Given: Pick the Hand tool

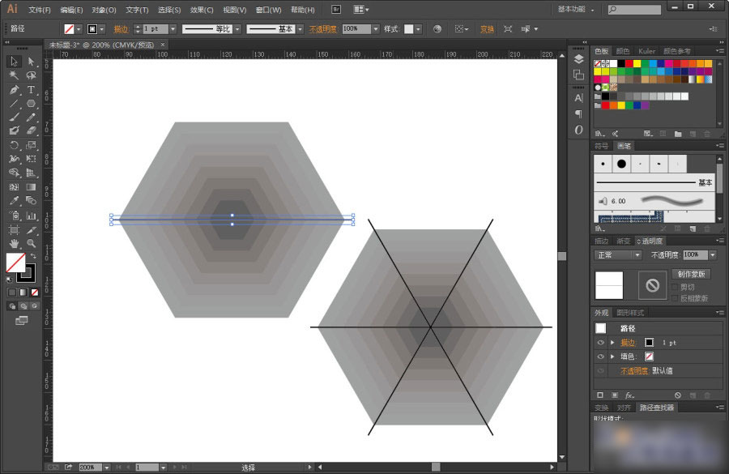Looking at the screenshot, I should tap(14, 243).
